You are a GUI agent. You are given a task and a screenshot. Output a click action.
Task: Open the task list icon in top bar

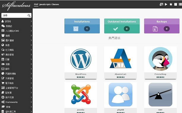[x=180, y=4]
